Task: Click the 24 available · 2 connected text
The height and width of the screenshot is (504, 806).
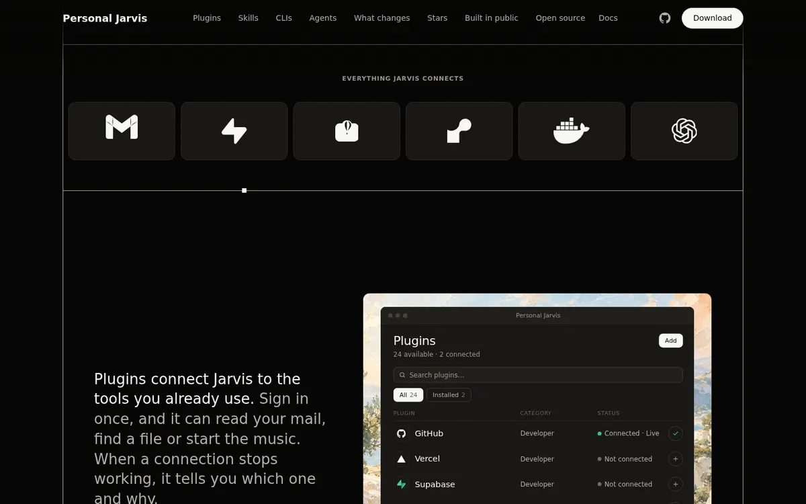Action: click(x=437, y=354)
